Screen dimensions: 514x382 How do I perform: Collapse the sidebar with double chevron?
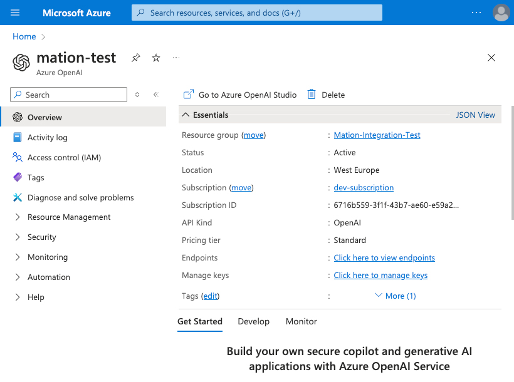coord(156,95)
